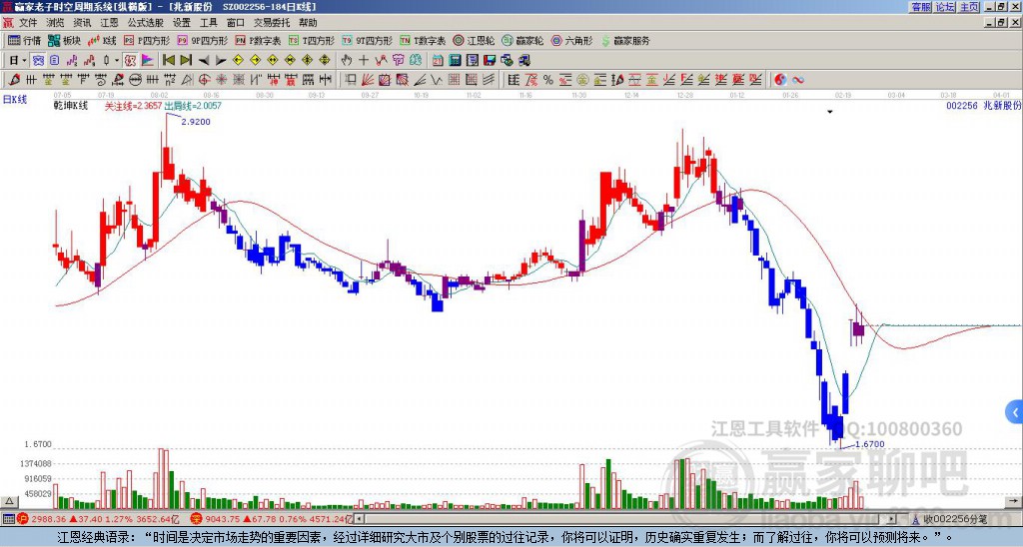Open the 帮助 menu
The image size is (1023, 547).
(308, 23)
